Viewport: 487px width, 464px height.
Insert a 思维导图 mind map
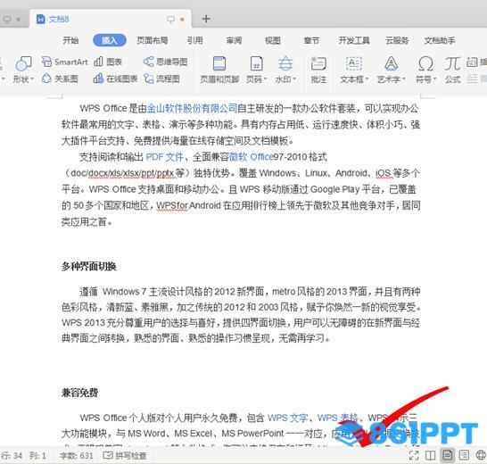click(166, 62)
